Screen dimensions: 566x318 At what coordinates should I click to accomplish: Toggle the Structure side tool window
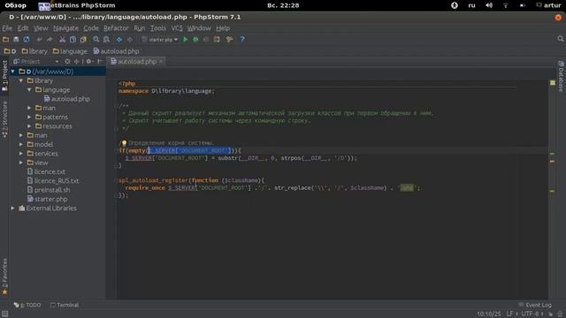click(4, 119)
